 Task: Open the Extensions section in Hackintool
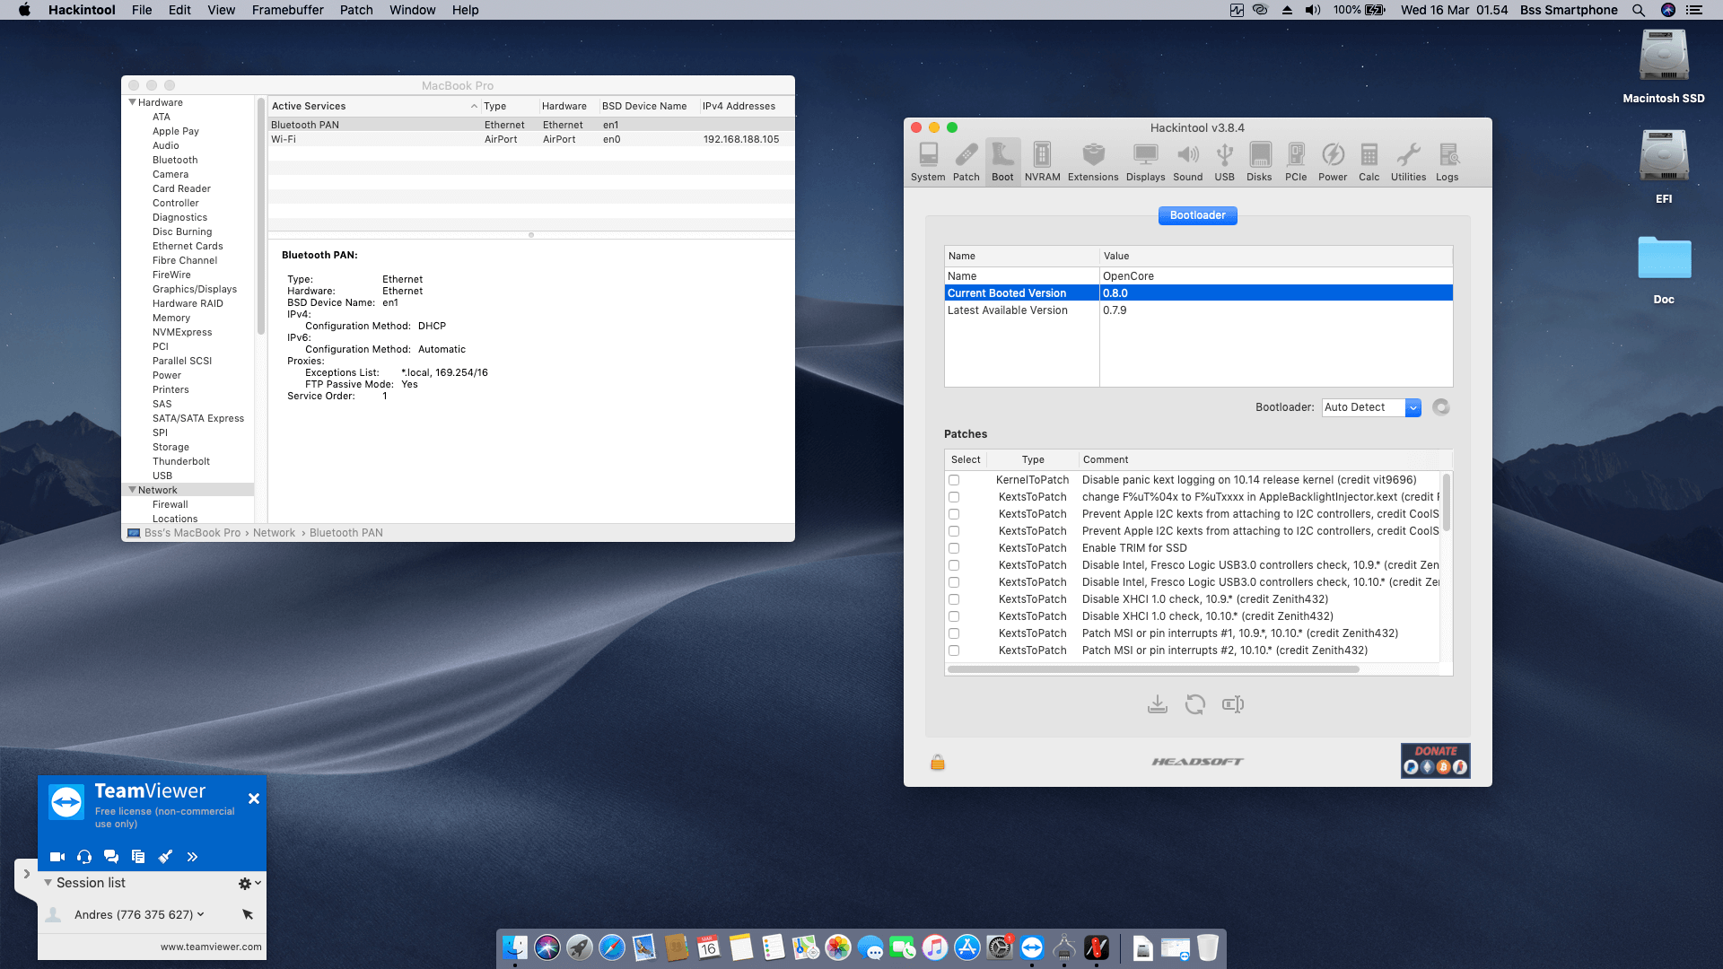1093,162
